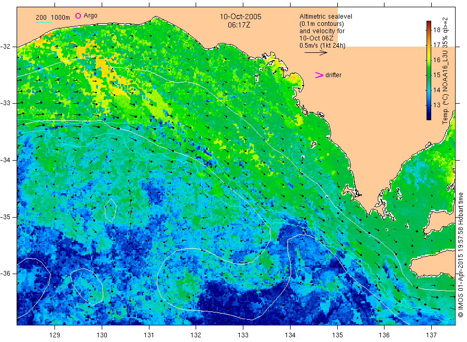Screen dimensions: 467x342
Task: Click the color bar '17' label
Action: 436,45
